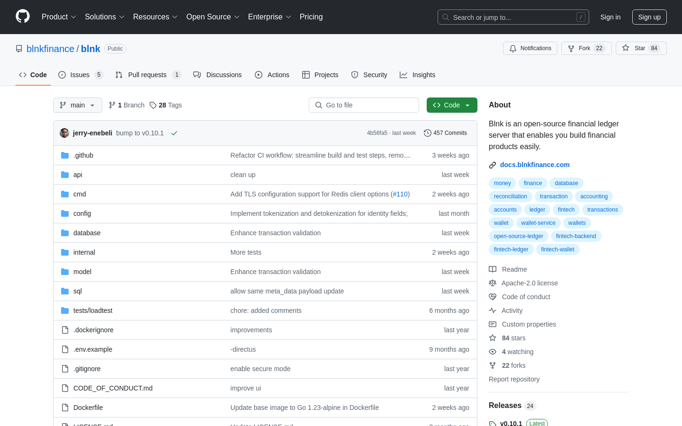Expand the Solutions menu

coord(105,17)
